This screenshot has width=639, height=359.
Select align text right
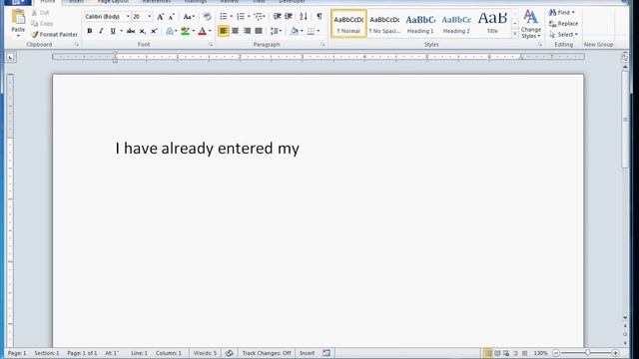247,31
